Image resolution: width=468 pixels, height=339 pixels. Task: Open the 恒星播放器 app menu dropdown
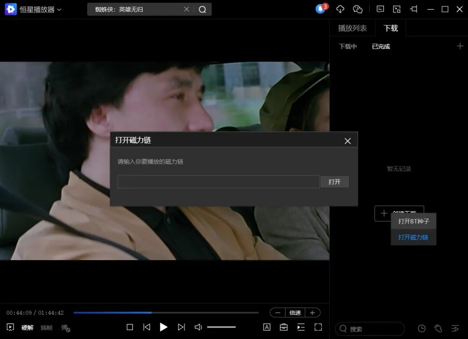pyautogui.click(x=41, y=10)
